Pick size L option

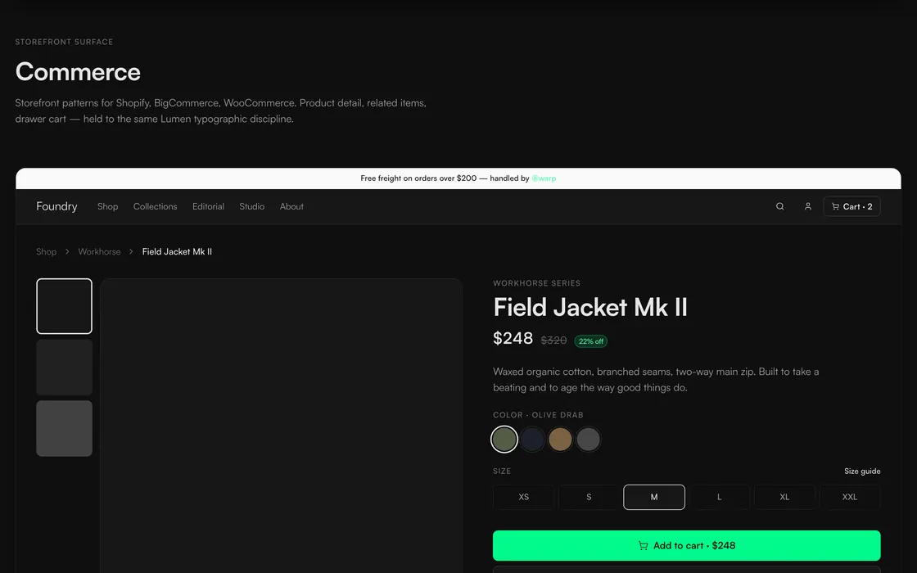coord(720,497)
